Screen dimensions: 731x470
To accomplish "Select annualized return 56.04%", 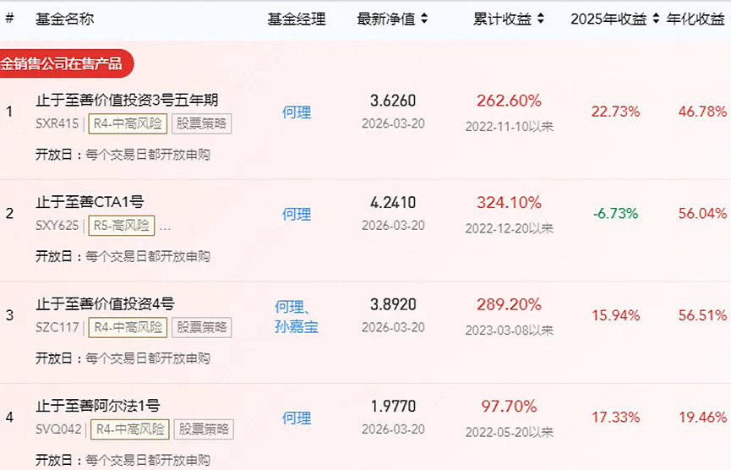I will pos(702,214).
